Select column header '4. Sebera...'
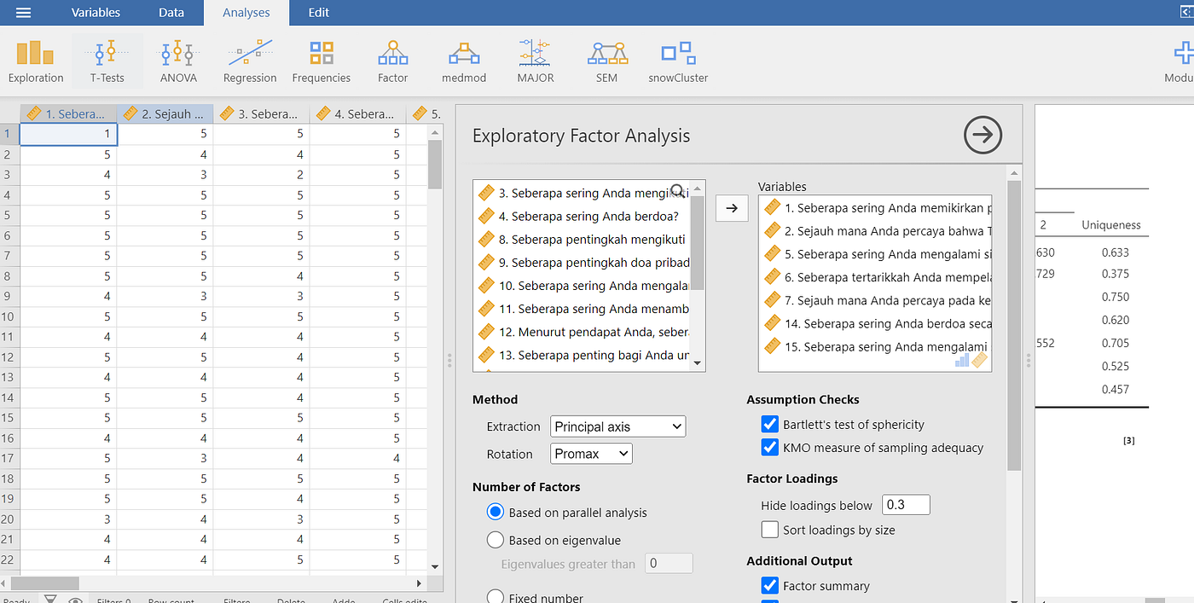This screenshot has width=1194, height=603. (x=358, y=113)
